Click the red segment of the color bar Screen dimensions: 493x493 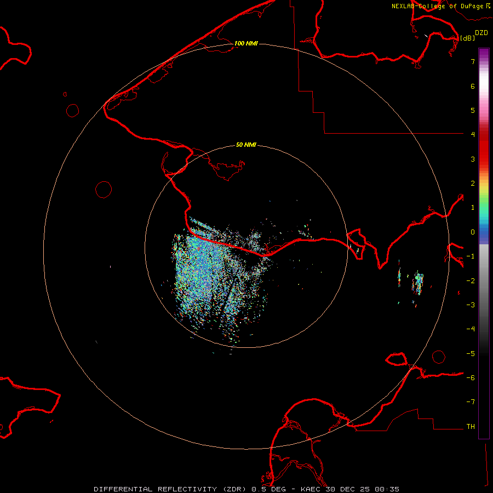[x=484, y=148]
